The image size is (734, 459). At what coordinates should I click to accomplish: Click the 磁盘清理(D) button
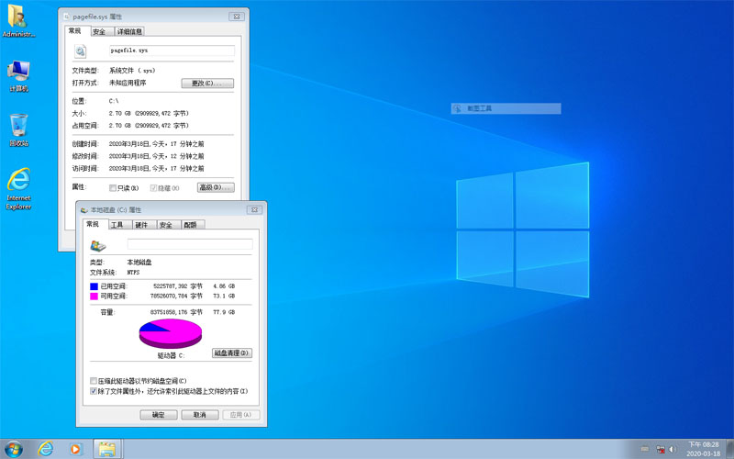point(232,353)
